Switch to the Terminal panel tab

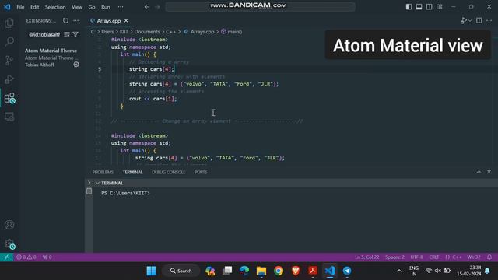[133, 172]
